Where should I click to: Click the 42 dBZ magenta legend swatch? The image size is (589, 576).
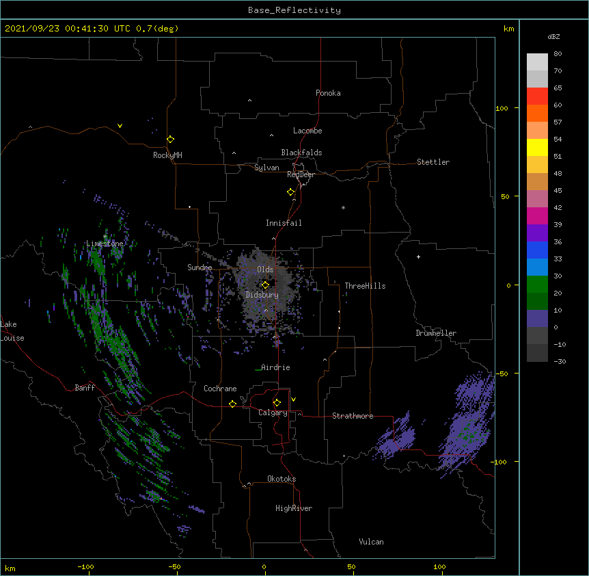click(x=537, y=215)
